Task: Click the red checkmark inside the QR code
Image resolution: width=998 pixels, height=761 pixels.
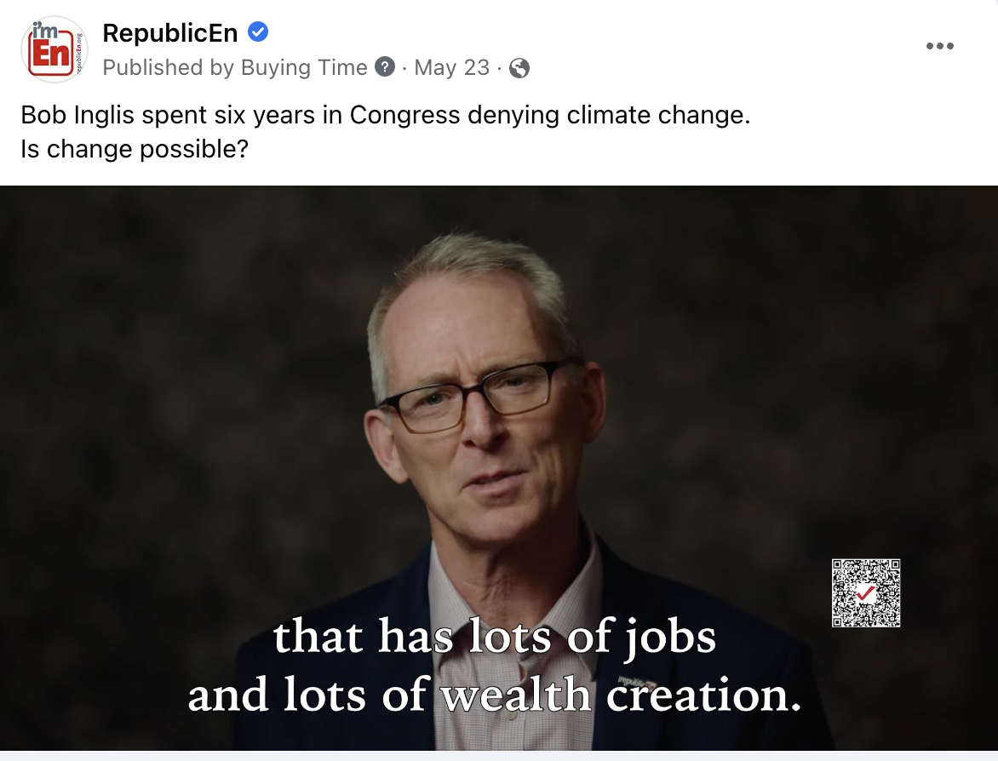Action: coord(866,593)
